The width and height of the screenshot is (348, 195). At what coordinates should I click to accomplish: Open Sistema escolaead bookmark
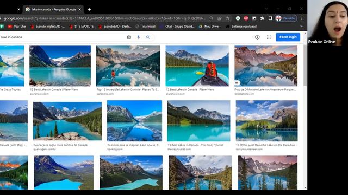[241, 27]
